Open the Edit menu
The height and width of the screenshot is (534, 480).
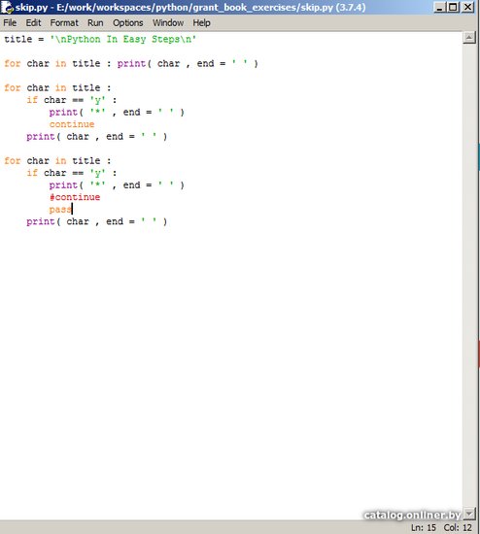(x=33, y=23)
